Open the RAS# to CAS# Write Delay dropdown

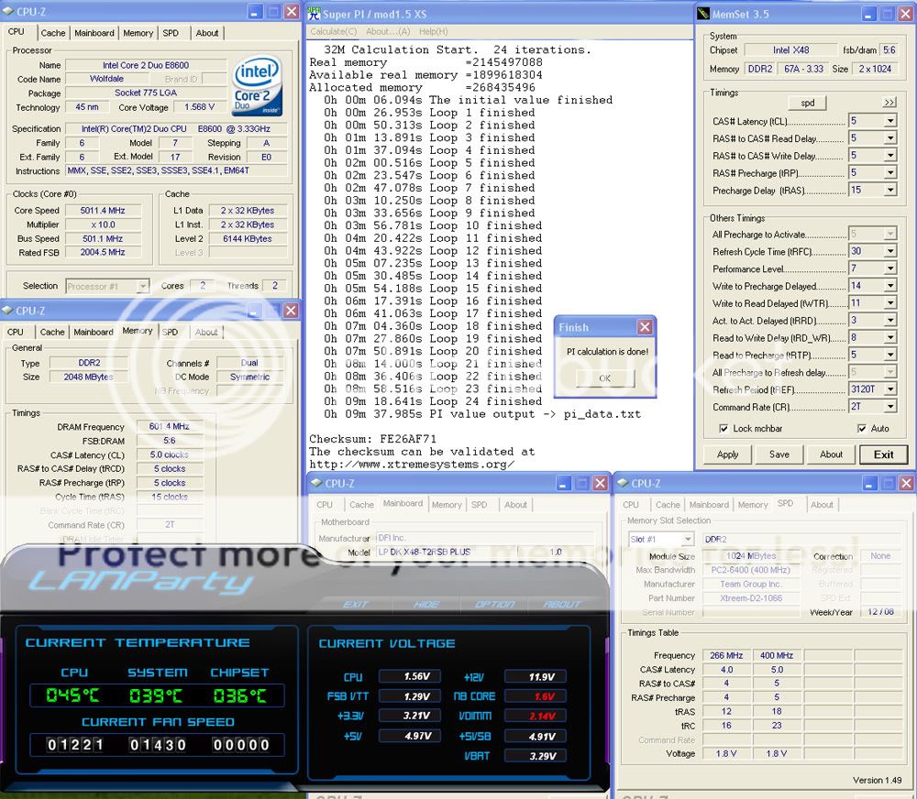point(890,156)
